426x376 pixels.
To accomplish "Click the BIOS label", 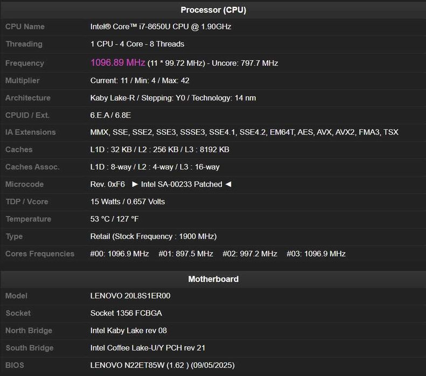I will (x=15, y=365).
